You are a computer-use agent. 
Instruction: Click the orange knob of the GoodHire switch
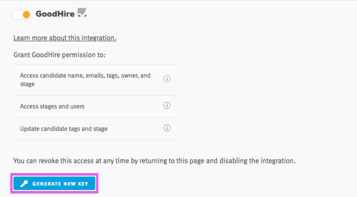26,15
